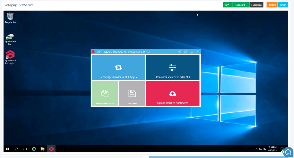Close the Packaging Engine window
Screen dimensions: 294x158
[x=198, y=52]
